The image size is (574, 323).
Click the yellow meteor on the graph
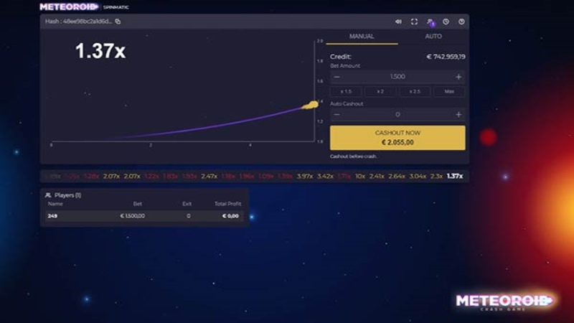[311, 106]
